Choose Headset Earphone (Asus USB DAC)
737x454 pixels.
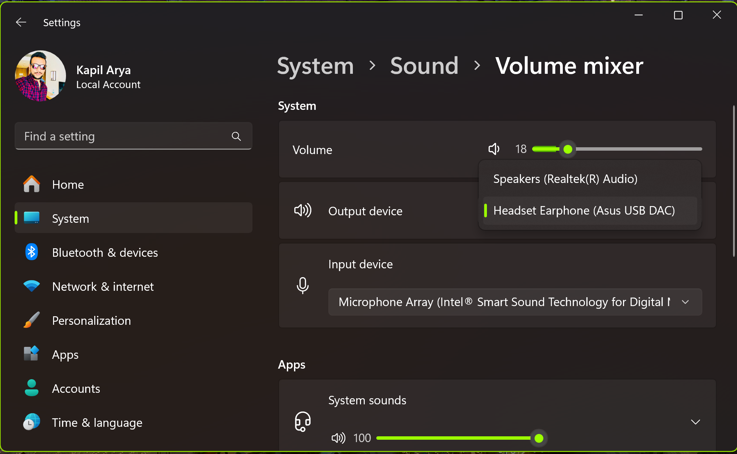point(584,211)
